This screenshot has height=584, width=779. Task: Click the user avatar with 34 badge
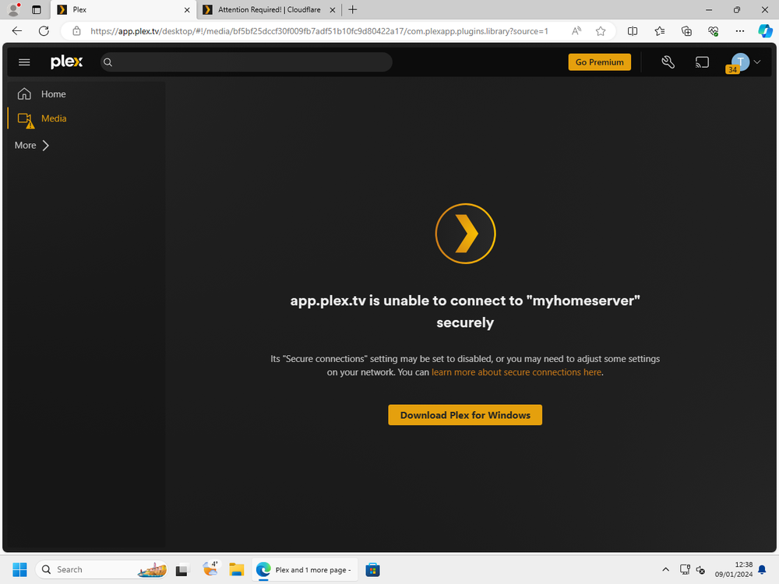point(739,62)
